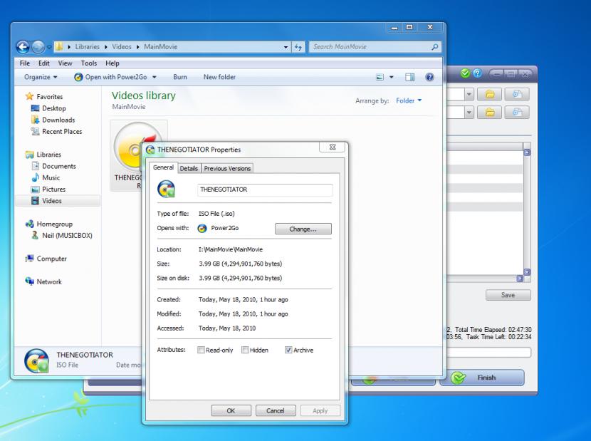Viewport: 591px width, 441px height.
Task: Click the Power2Go icon in the toolbar
Action: (78, 77)
